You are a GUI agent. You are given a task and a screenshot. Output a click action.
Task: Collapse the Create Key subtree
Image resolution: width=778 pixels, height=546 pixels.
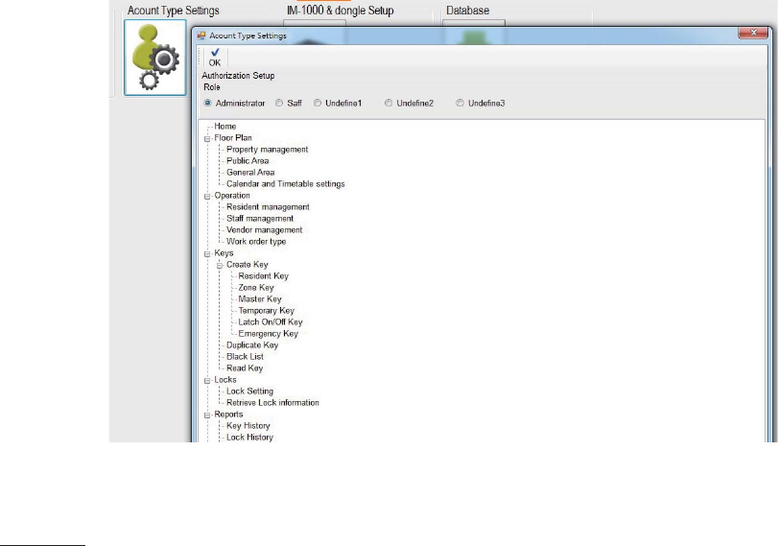[220, 265]
